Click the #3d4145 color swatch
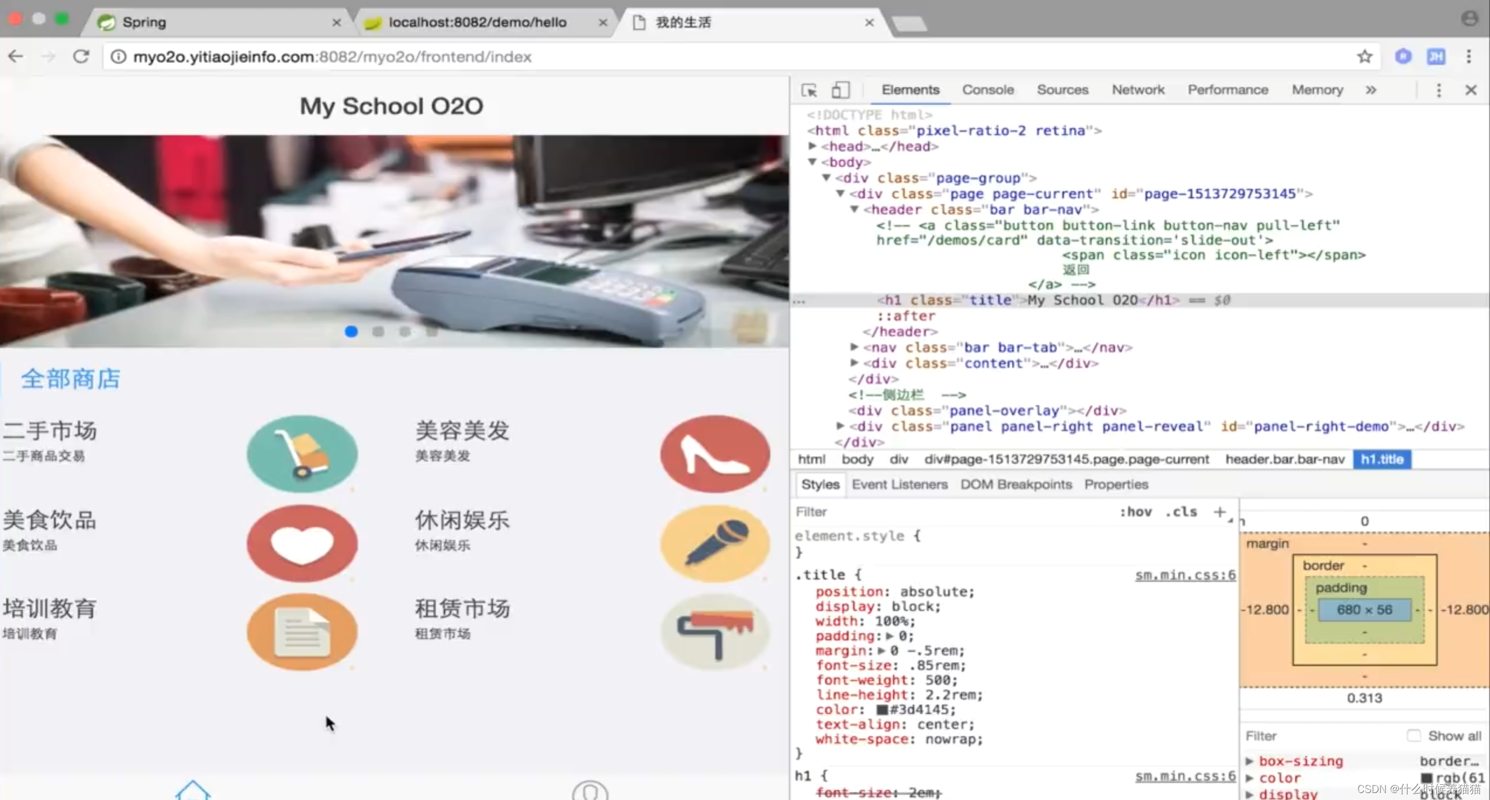 click(x=882, y=709)
